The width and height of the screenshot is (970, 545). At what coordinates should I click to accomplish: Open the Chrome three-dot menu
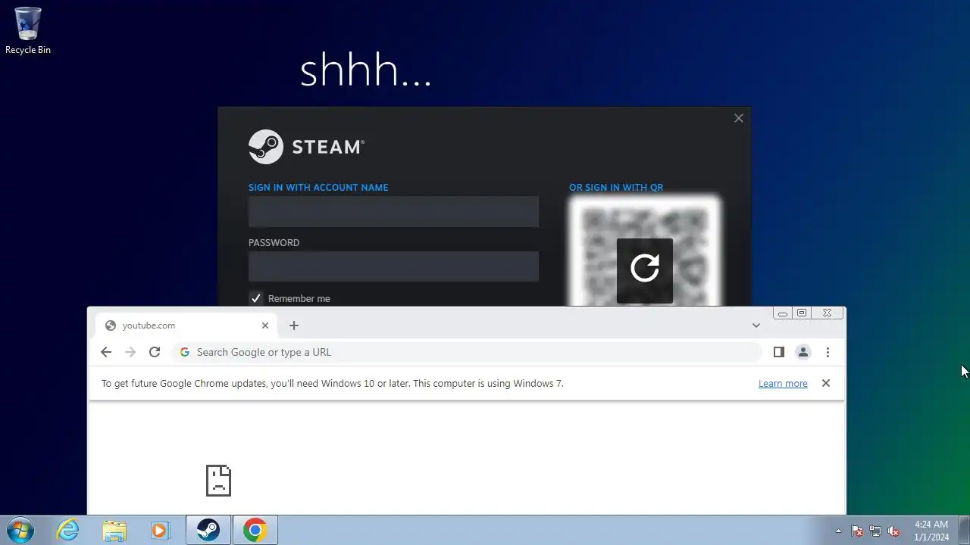[x=828, y=352]
